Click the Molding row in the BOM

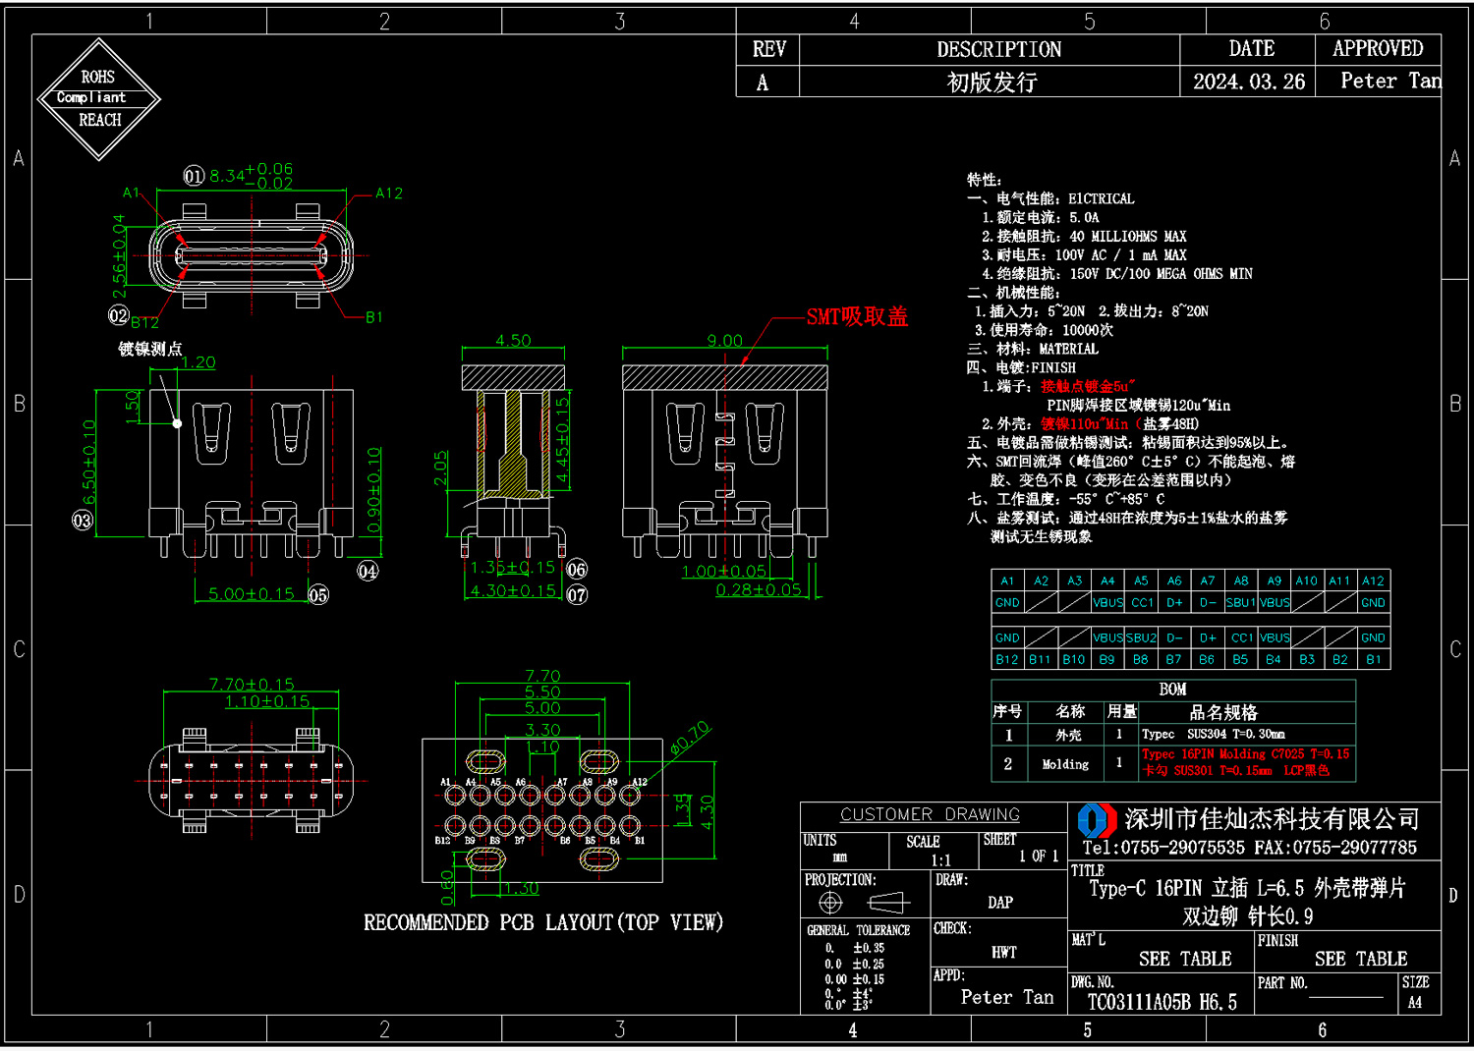coord(1173,763)
